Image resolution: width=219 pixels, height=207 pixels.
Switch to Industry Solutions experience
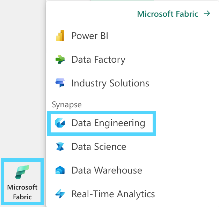110,83
